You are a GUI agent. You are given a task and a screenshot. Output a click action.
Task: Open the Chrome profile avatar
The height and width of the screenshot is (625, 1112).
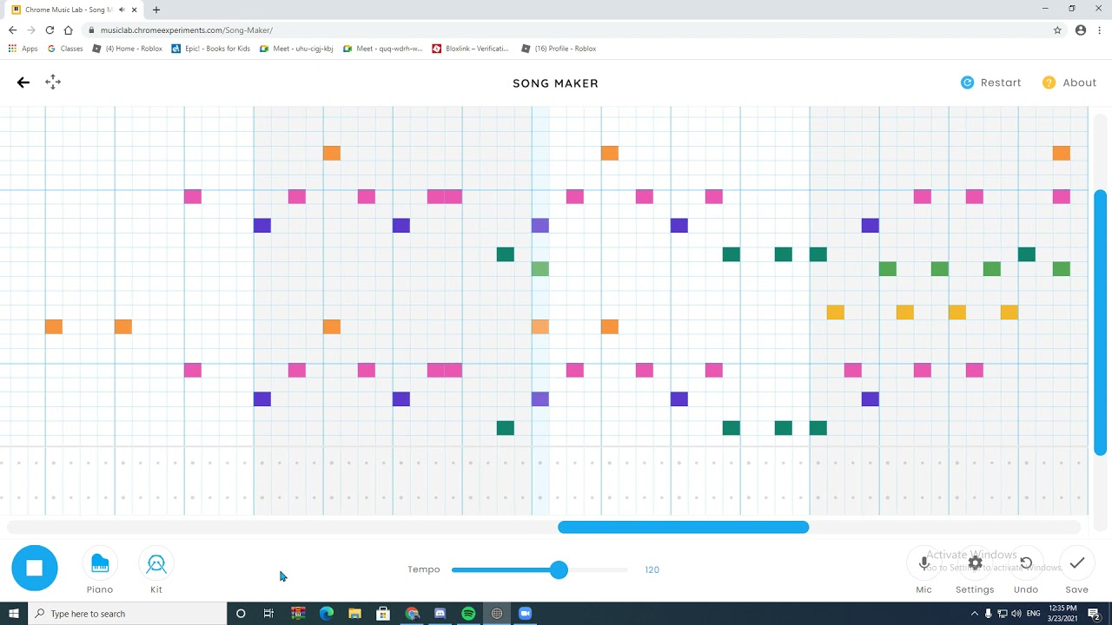1081,30
